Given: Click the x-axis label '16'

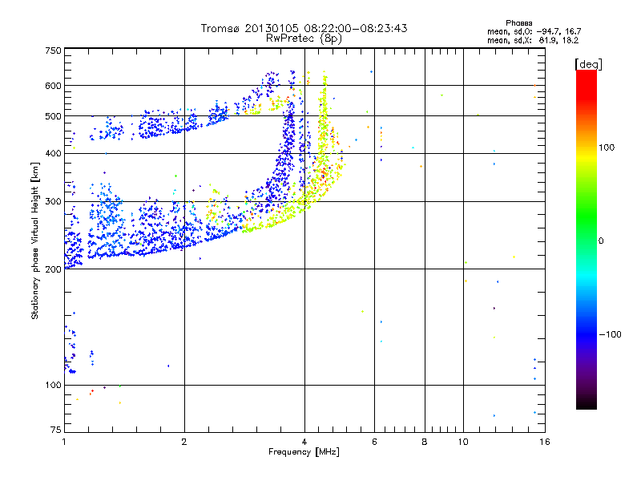Looking at the screenshot, I should pyautogui.click(x=545, y=442).
